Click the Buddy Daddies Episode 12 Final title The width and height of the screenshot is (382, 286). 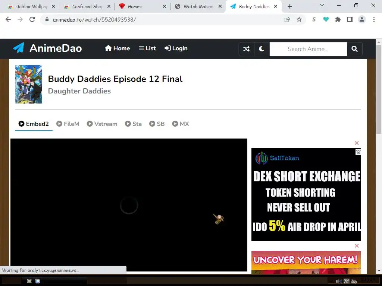115,79
